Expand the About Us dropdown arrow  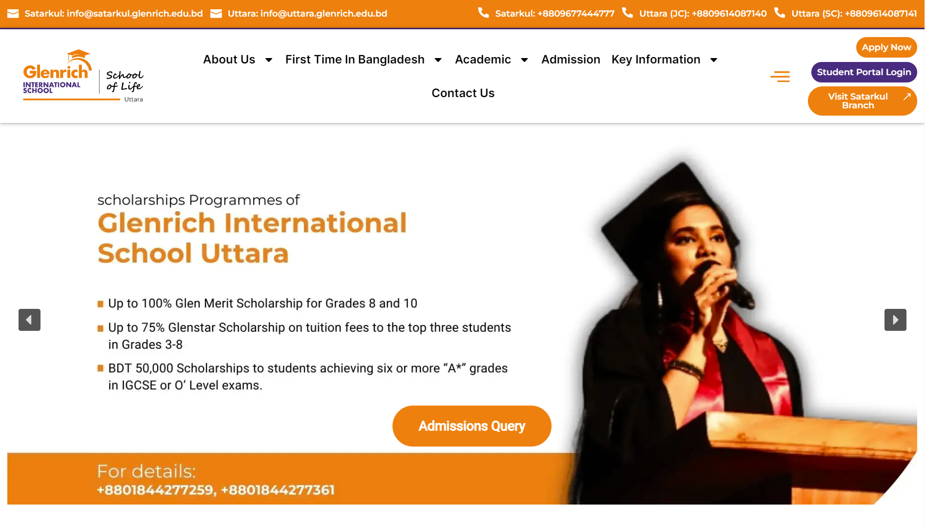(x=269, y=60)
